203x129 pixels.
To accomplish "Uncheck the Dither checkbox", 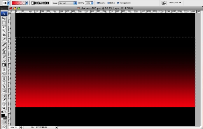I will point(108,3).
